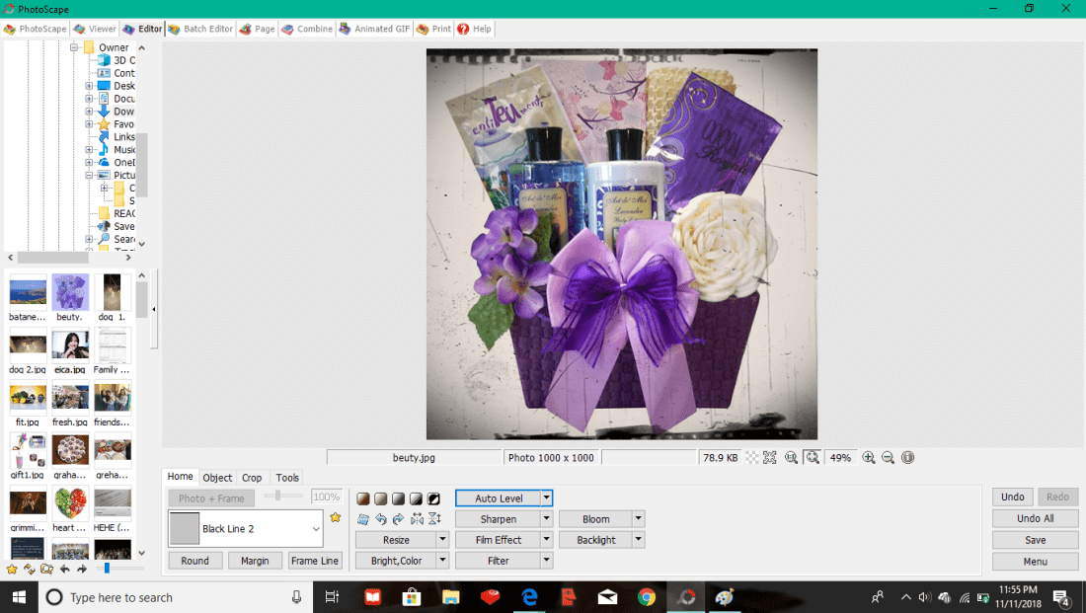The height and width of the screenshot is (613, 1086).
Task: Flip image vertically
Action: click(x=434, y=519)
